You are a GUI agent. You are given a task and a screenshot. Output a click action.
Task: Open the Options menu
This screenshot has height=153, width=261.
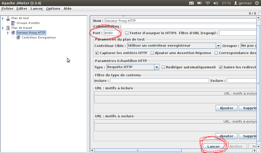pos(53,8)
